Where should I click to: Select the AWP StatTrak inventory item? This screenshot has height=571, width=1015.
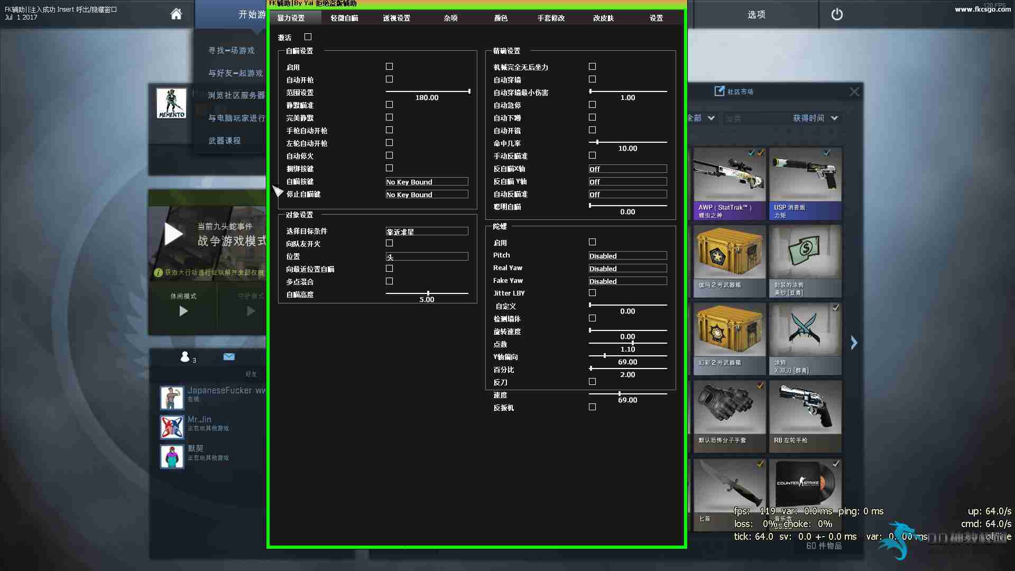tap(730, 183)
